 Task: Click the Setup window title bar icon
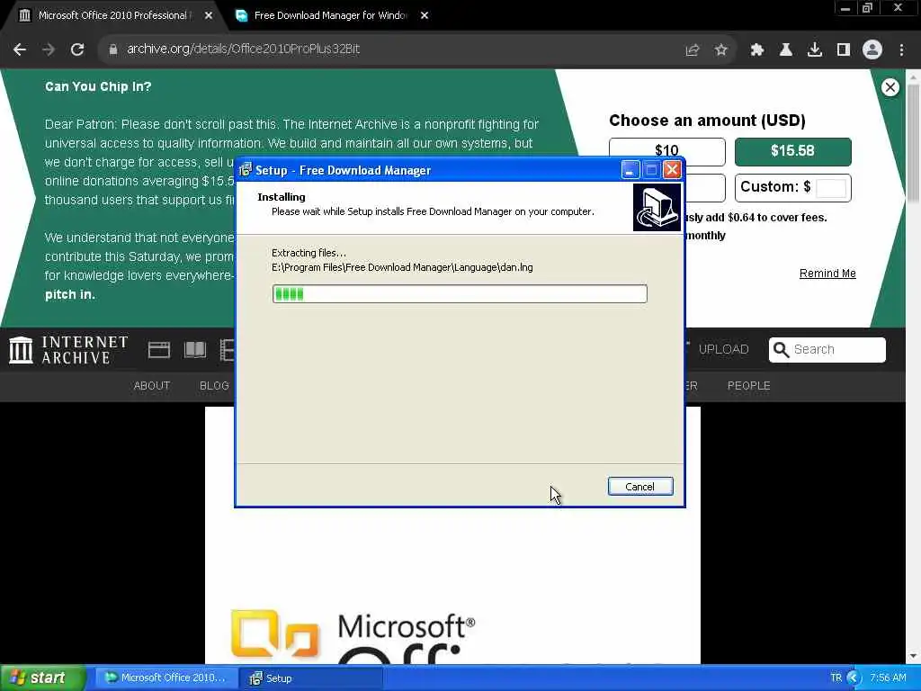(245, 170)
